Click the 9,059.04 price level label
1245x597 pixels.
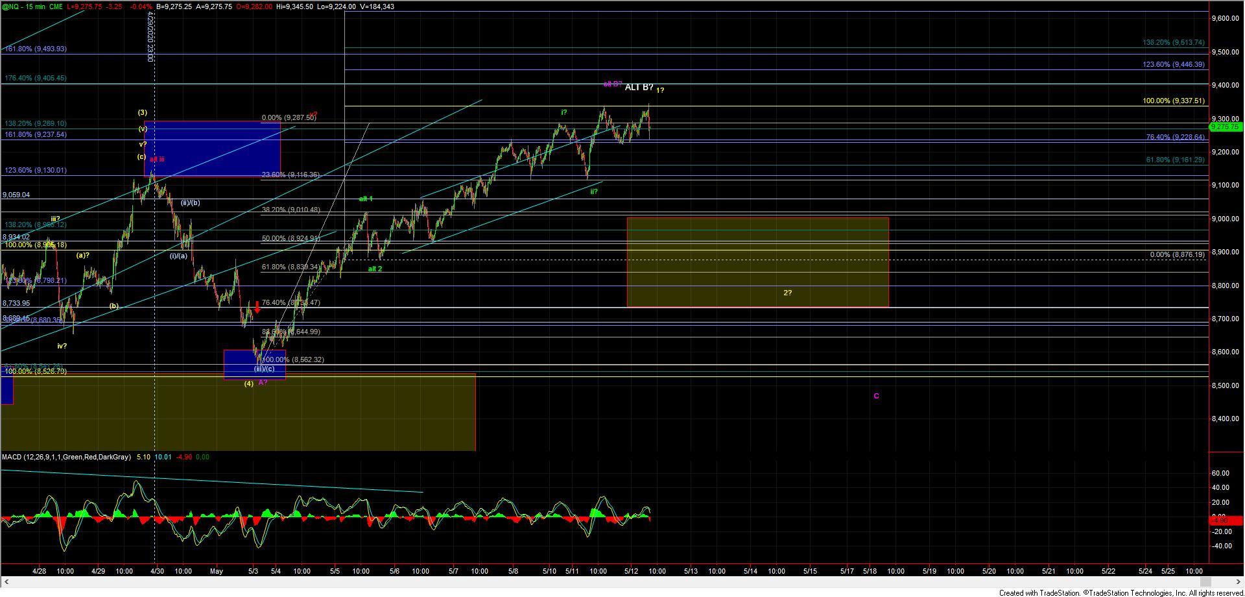pyautogui.click(x=16, y=195)
